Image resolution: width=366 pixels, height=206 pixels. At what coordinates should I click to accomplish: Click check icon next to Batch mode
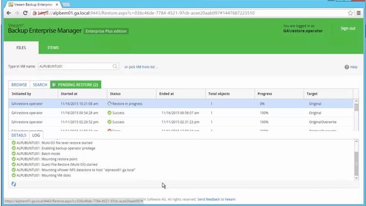tap(14, 153)
